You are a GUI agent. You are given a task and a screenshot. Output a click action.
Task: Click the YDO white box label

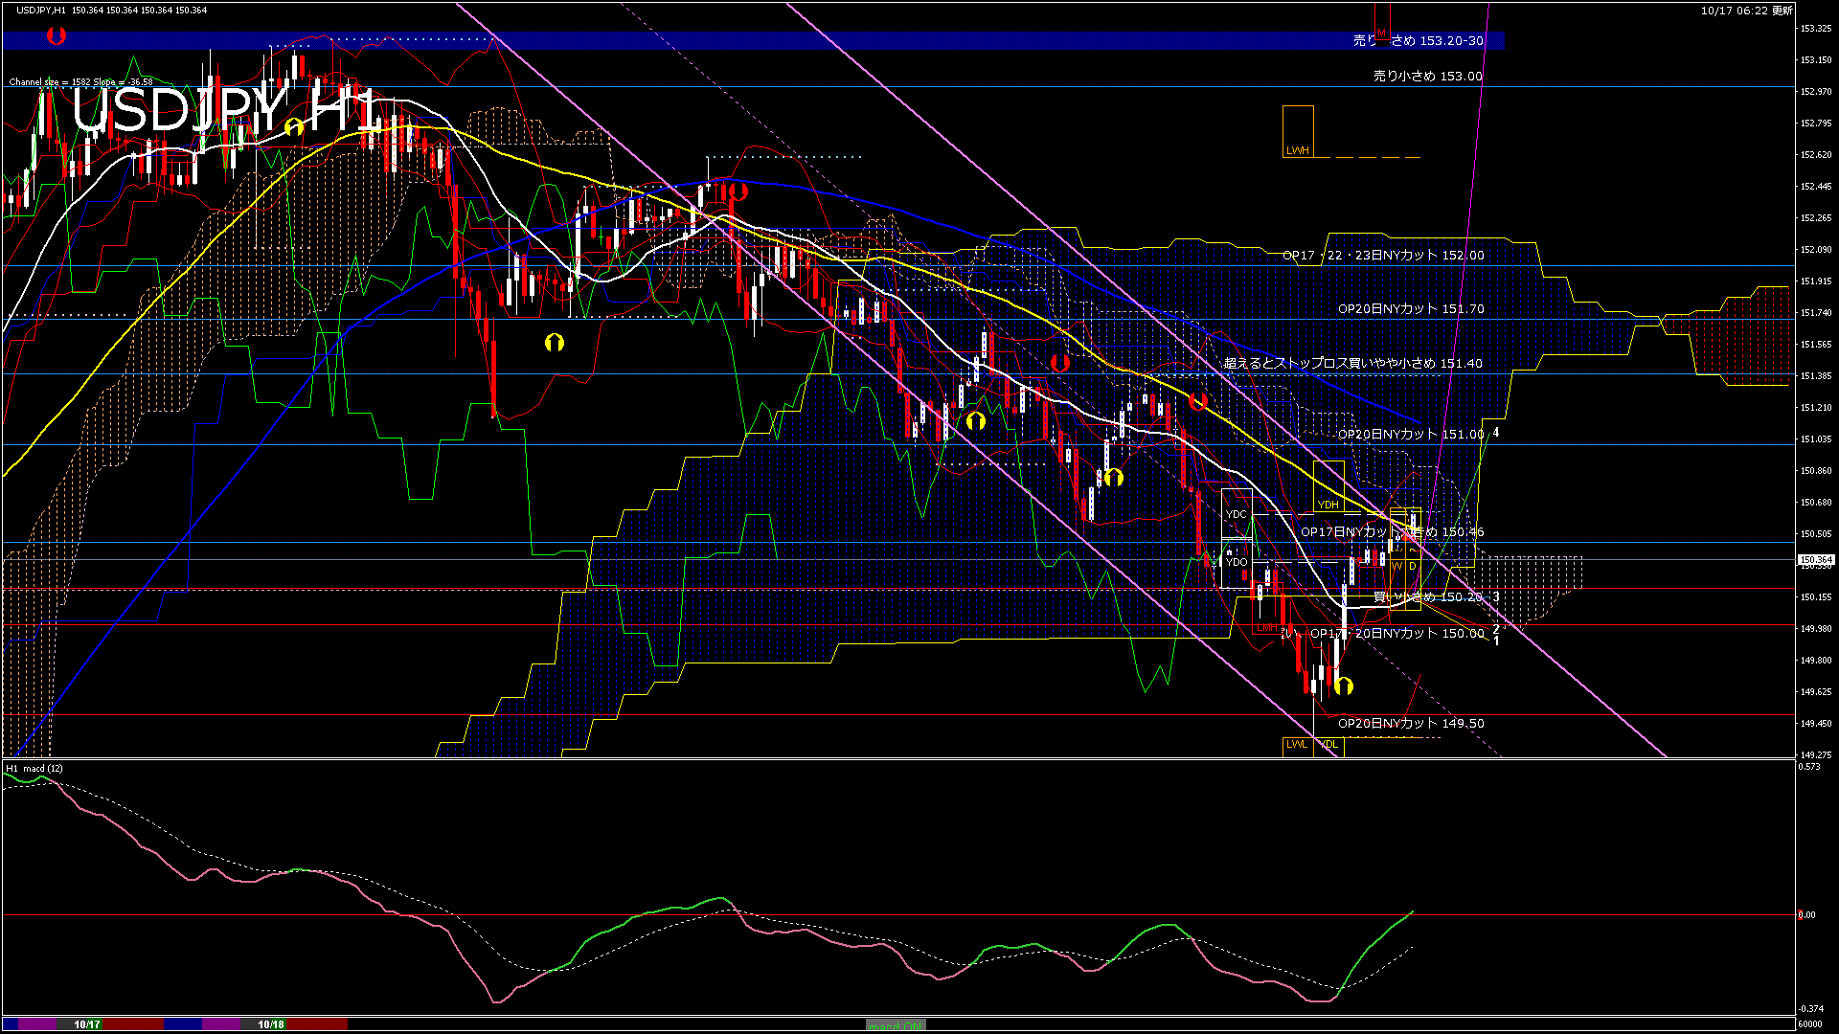[1237, 562]
